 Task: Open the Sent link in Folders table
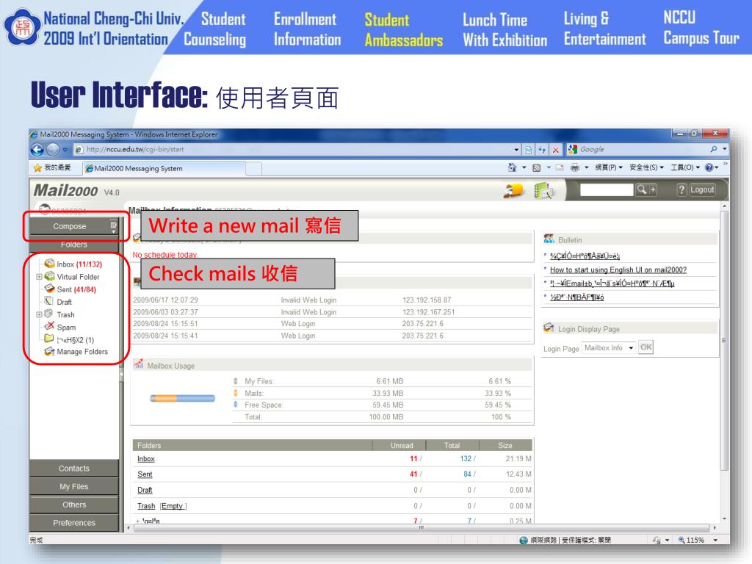click(x=145, y=474)
